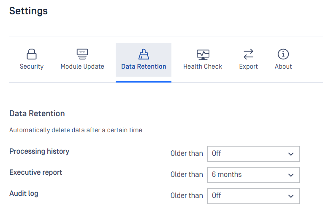Screen dimensions: 323x219
Task: Select the Data Retention tab label
Action: click(144, 67)
